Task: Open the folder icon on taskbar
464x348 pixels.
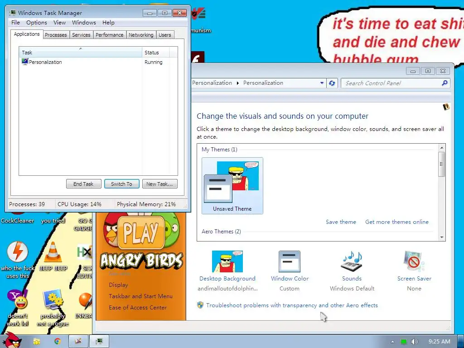Action: [x=37, y=341]
